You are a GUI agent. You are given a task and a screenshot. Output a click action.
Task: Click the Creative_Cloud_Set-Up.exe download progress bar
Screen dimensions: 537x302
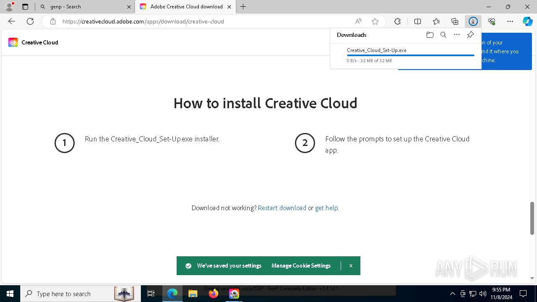(x=410, y=55)
